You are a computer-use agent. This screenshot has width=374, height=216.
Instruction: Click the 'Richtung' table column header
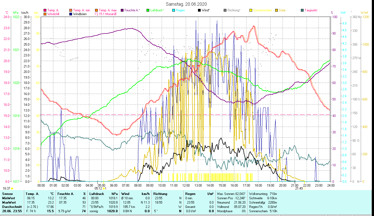[x=160, y=194]
